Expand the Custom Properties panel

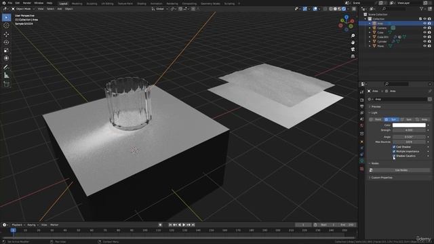coord(382,178)
